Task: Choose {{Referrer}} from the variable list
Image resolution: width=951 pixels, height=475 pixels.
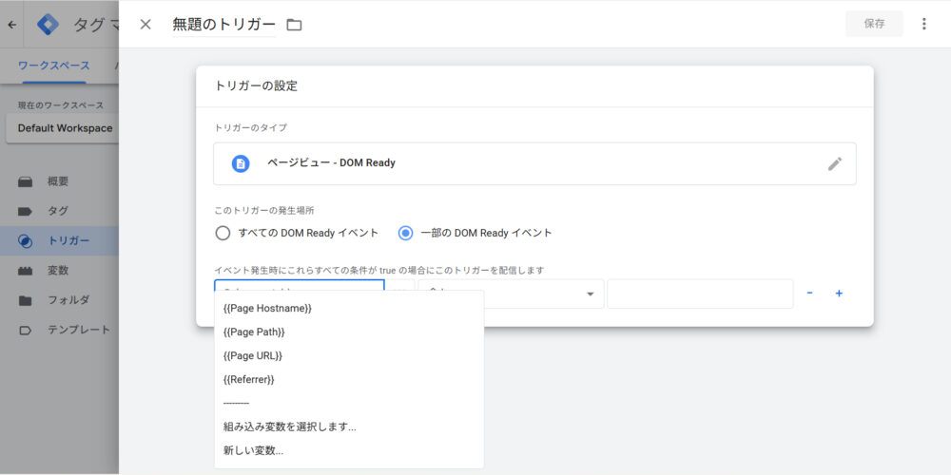Action: click(x=248, y=380)
